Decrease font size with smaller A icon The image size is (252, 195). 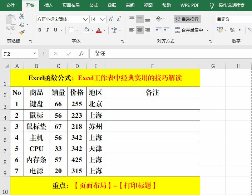pos(119,19)
